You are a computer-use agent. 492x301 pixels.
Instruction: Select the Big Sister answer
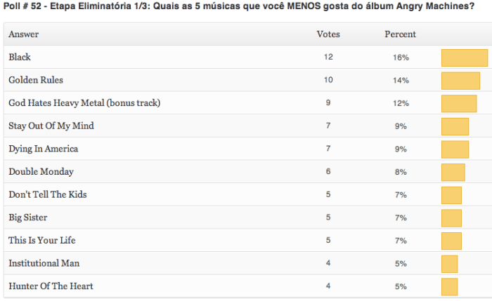tap(28, 218)
